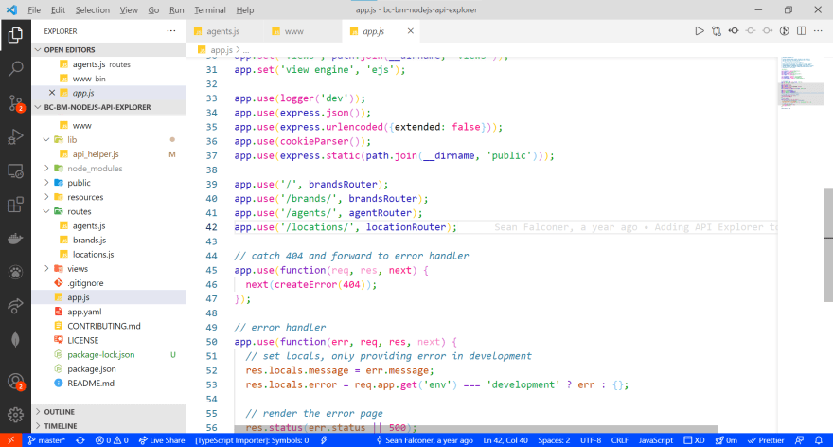Open the Extensions view
833x447 pixels.
(15, 205)
